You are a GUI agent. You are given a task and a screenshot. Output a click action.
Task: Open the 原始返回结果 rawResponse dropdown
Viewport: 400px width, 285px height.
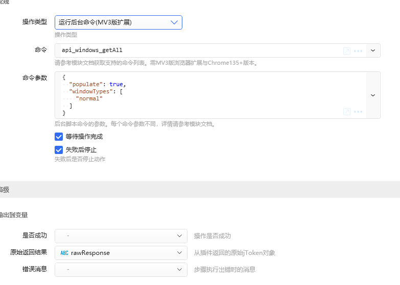pyautogui.click(x=121, y=253)
